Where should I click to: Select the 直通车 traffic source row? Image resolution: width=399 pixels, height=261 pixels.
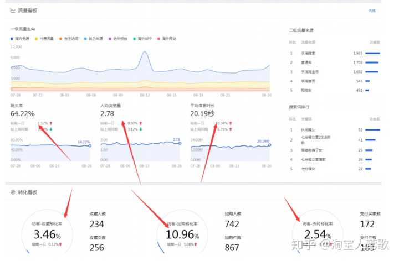tap(305, 62)
